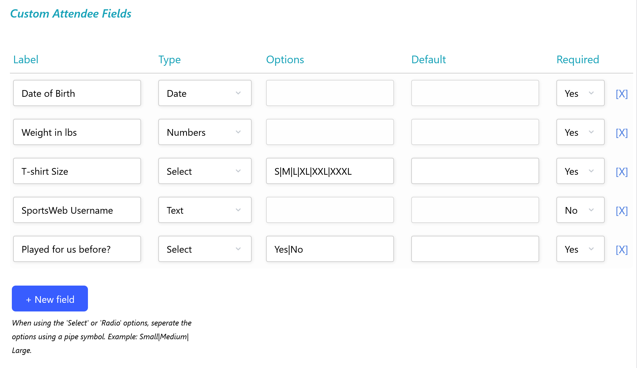Remove the T-shirt Size field
This screenshot has width=637, height=368.
pos(622,172)
